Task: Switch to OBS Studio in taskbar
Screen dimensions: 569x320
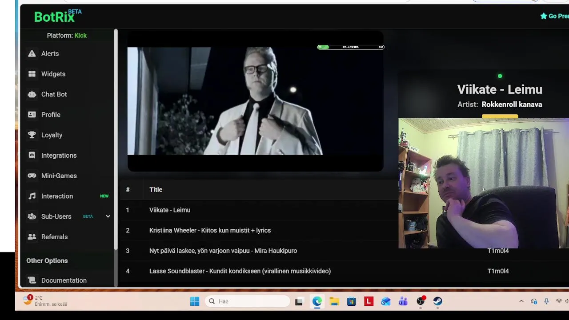Action: [x=421, y=301]
